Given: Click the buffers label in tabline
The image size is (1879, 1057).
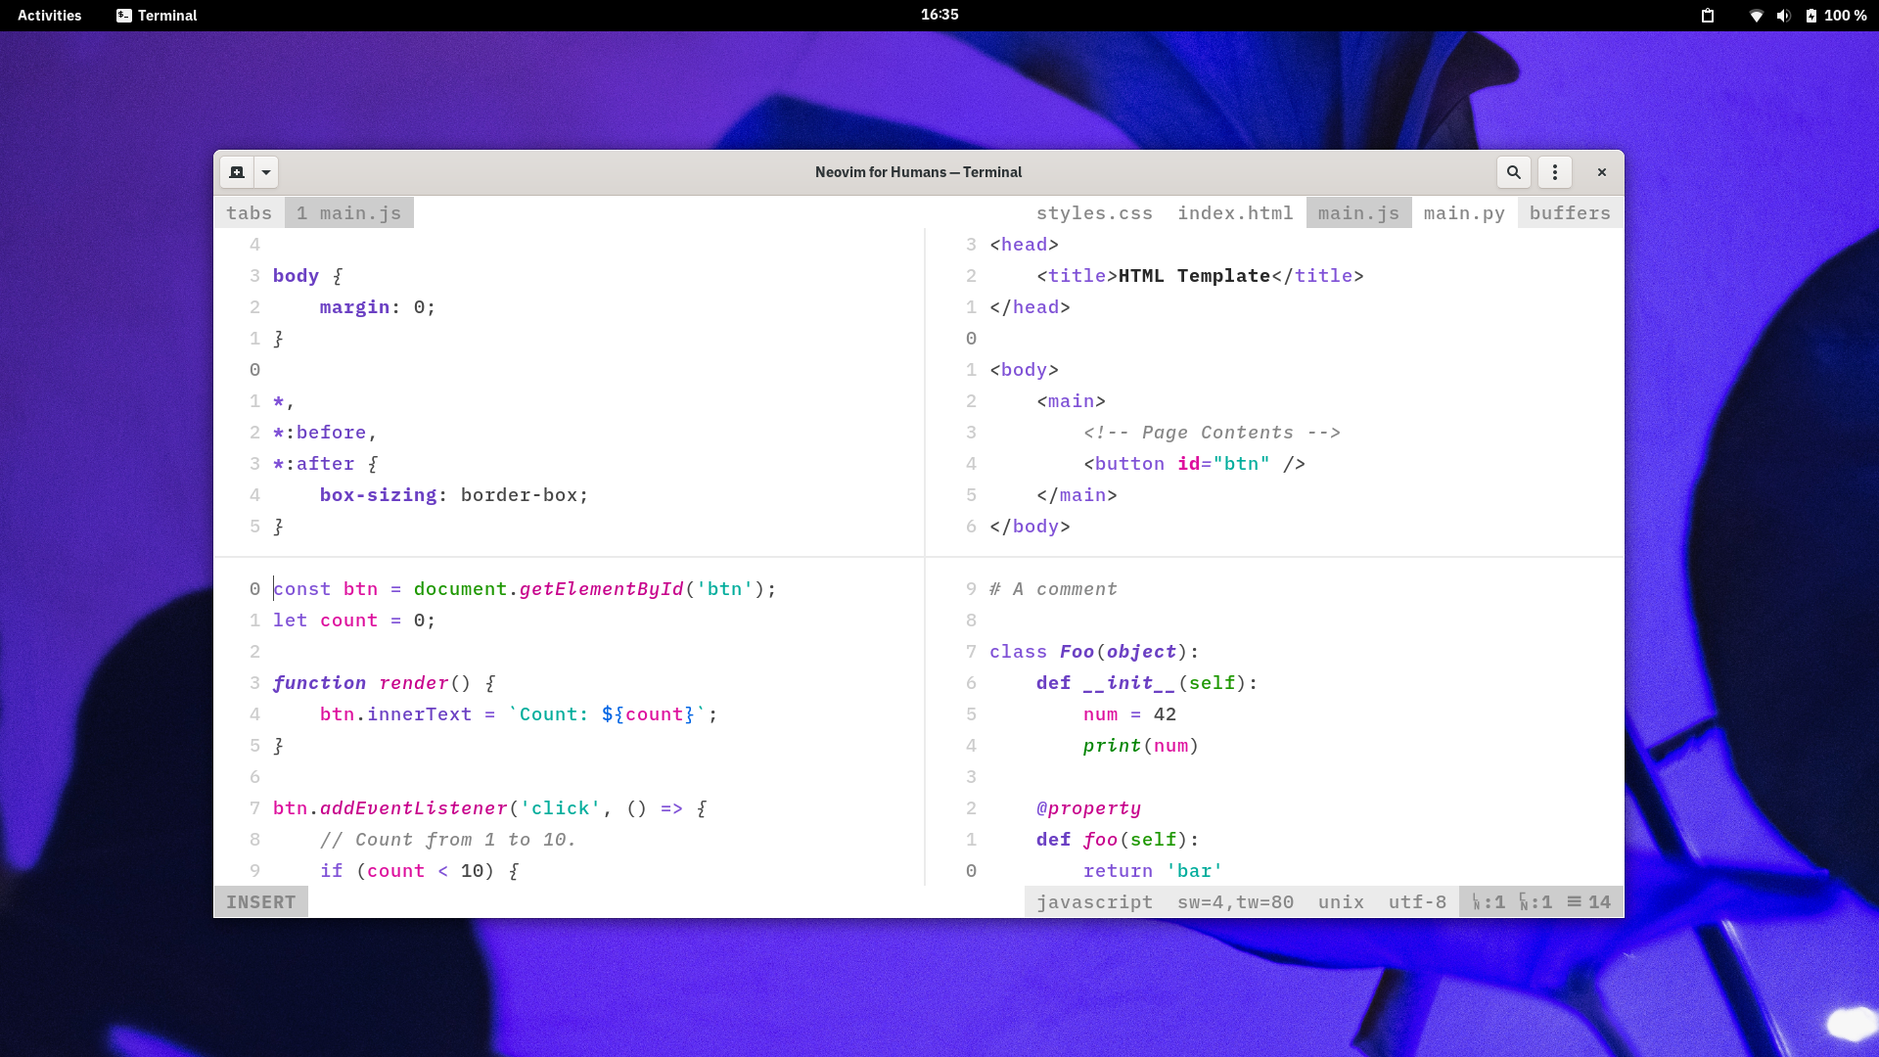Looking at the screenshot, I should pos(1570,213).
